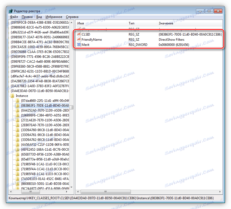Select the {d9facfe7-4c4c-4437 key
The height and width of the screenshot is (209, 231).
40,76
